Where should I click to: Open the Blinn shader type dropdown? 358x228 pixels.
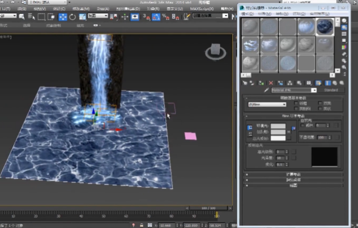pyautogui.click(x=267, y=105)
